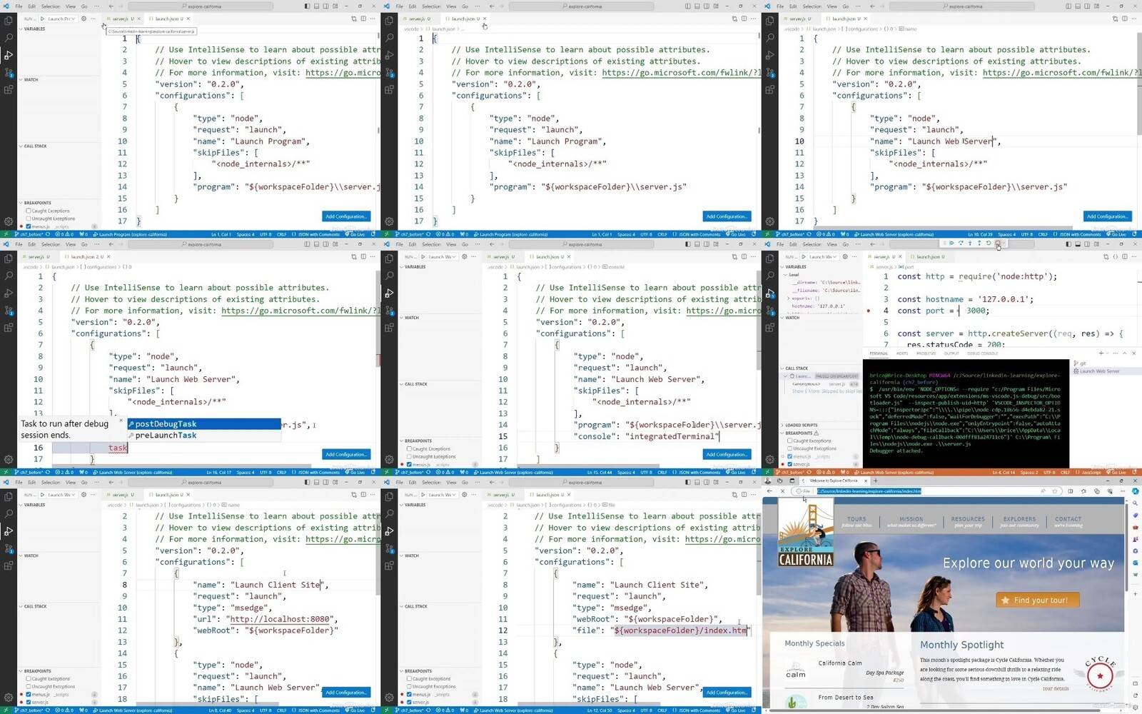Open Selection menu in top-left VS Code window
Viewport: 1142px width, 714px height.
coord(51,6)
